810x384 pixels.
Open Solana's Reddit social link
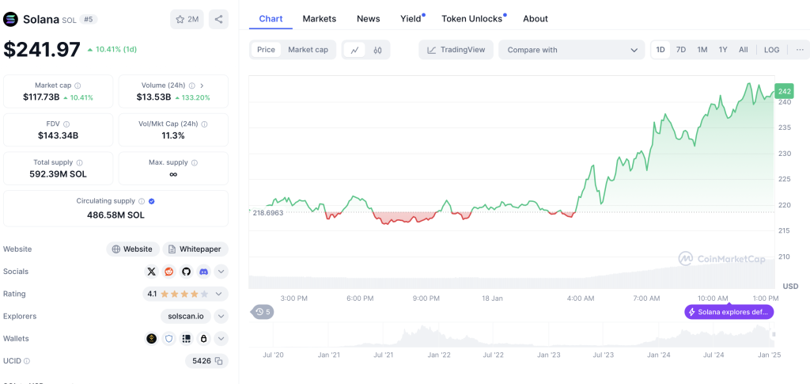pos(169,272)
